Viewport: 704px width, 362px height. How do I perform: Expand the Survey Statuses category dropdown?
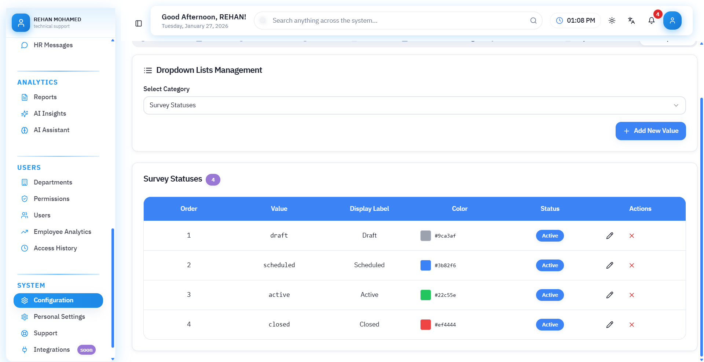click(x=414, y=105)
